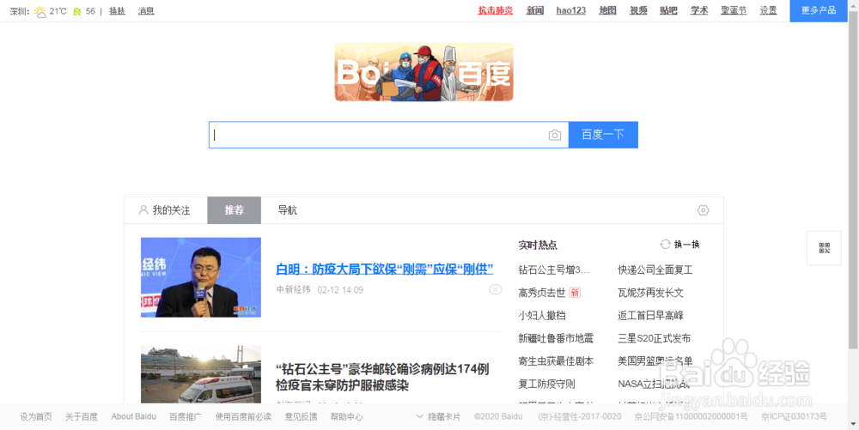
Task: Open hot topic 高秀贞去世
Action: point(541,293)
